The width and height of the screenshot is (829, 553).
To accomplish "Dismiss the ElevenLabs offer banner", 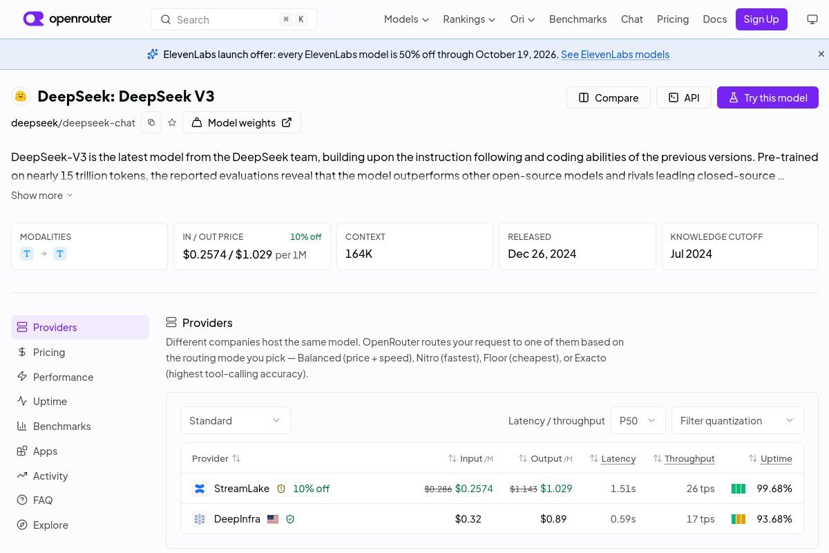I will 821,54.
